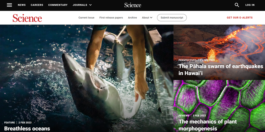Open the News menu item
The height and width of the screenshot is (132, 265).
(x=22, y=5)
